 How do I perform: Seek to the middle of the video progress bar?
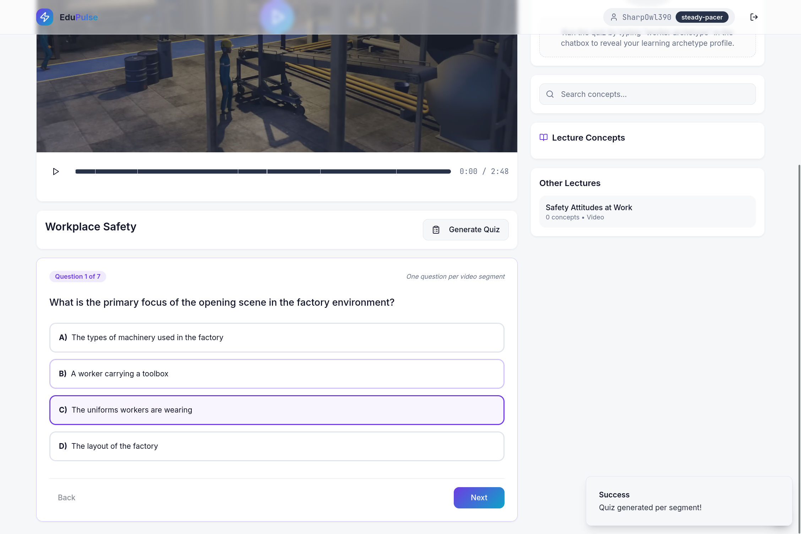263,171
